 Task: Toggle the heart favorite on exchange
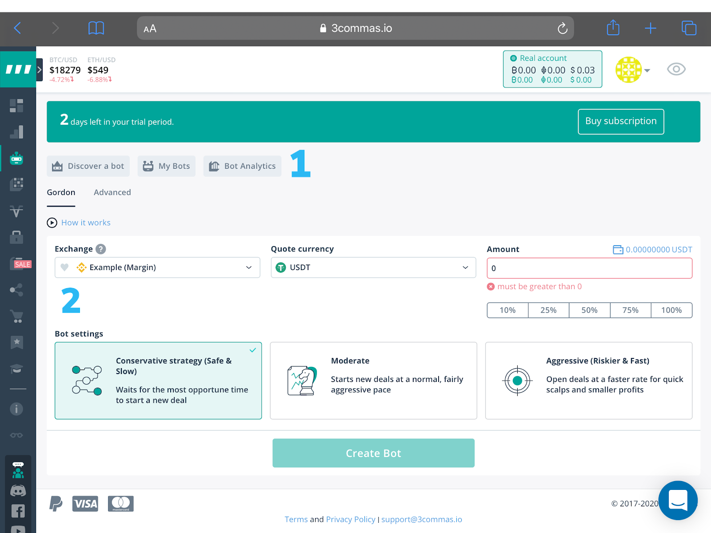[x=64, y=267]
